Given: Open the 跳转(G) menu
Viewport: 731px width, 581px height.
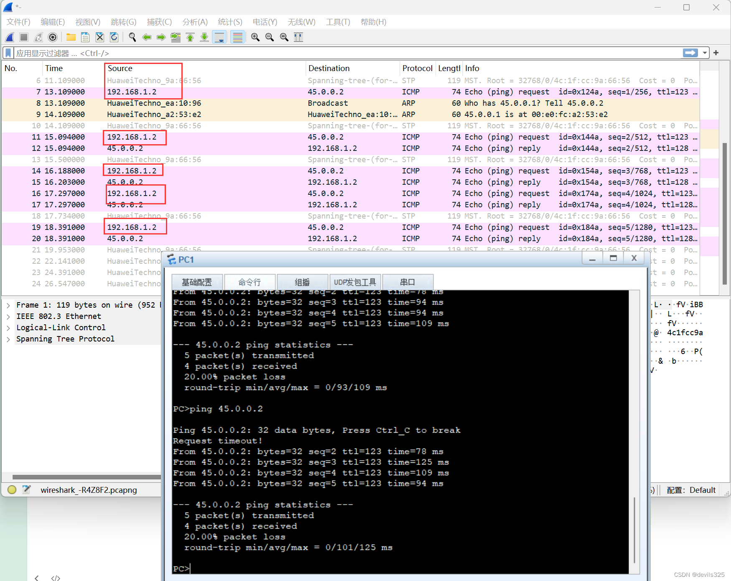Looking at the screenshot, I should pyautogui.click(x=124, y=22).
